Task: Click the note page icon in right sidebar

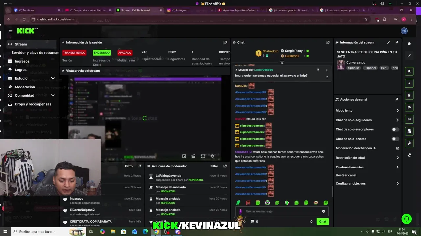Action: coord(409,95)
